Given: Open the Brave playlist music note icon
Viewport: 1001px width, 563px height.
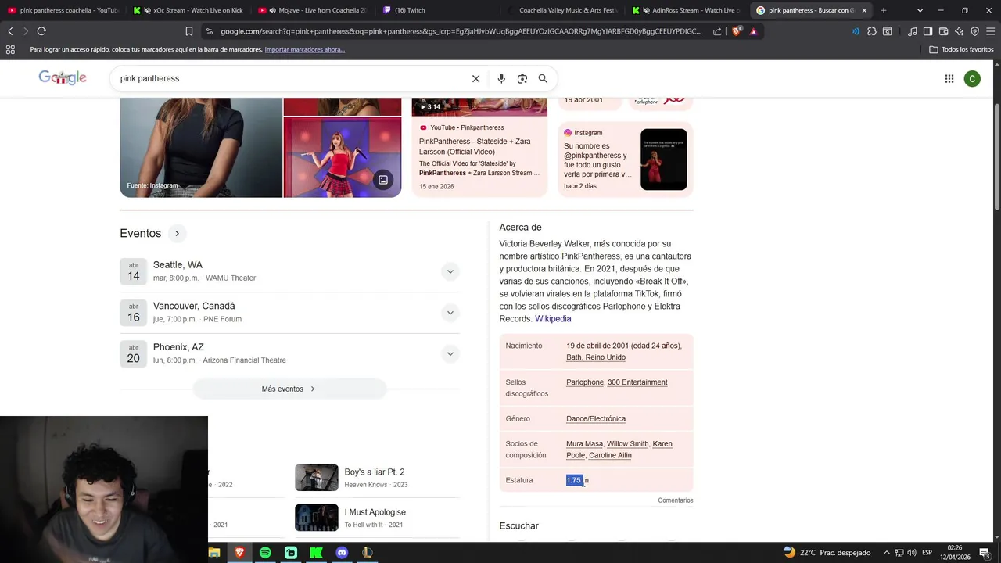Looking at the screenshot, I should 913,31.
